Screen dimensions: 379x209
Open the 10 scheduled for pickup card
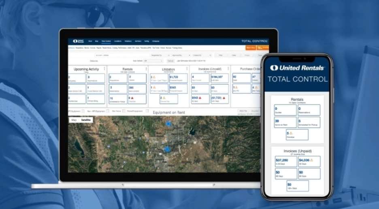coord(118,99)
